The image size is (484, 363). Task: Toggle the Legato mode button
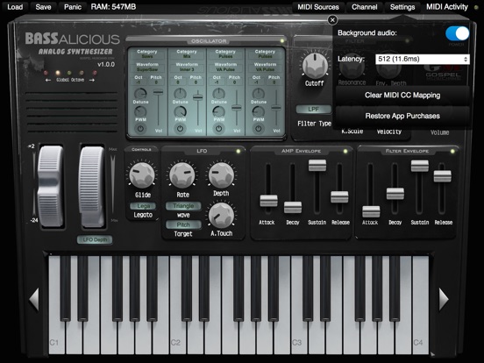point(143,206)
